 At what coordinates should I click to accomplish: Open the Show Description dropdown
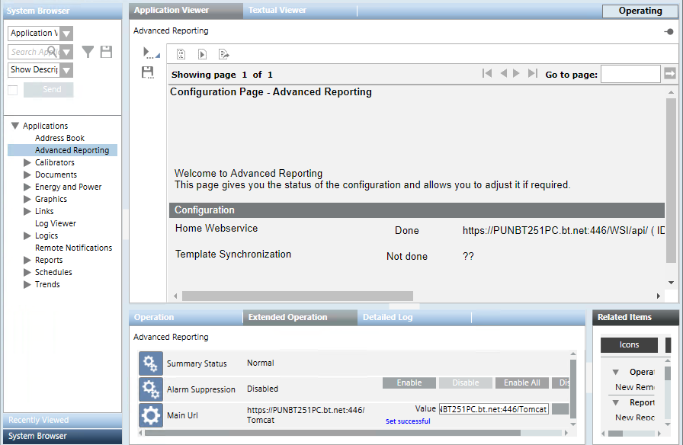pos(66,70)
